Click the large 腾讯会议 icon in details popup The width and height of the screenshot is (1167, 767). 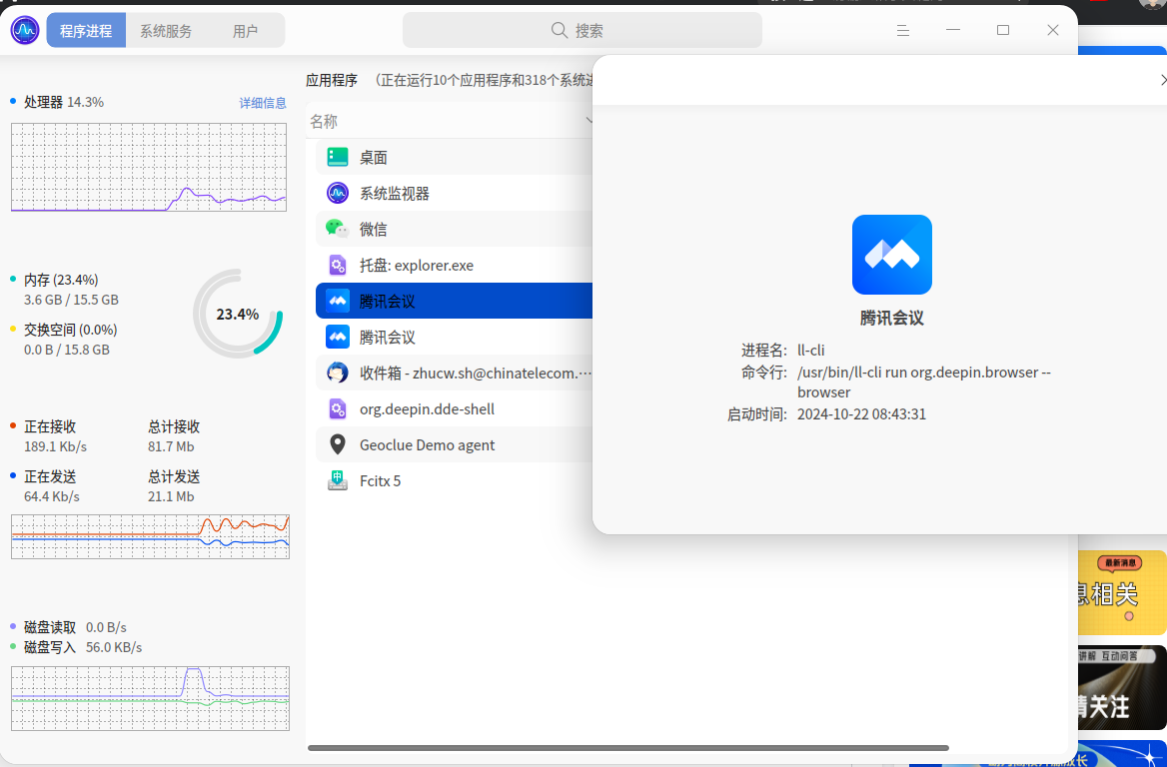(x=891, y=255)
